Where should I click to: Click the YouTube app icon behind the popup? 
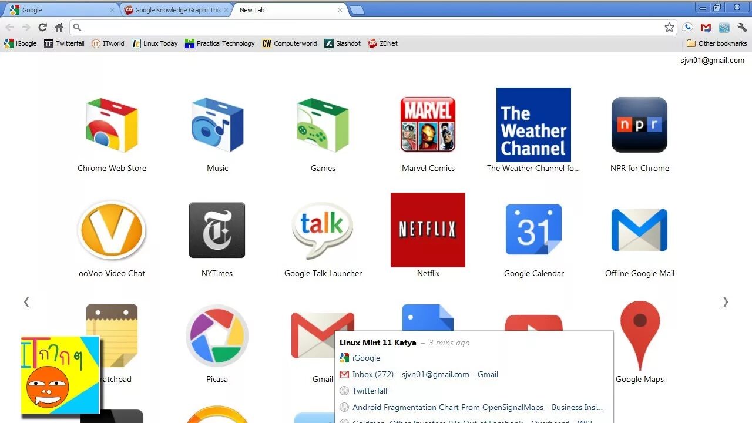click(x=533, y=323)
